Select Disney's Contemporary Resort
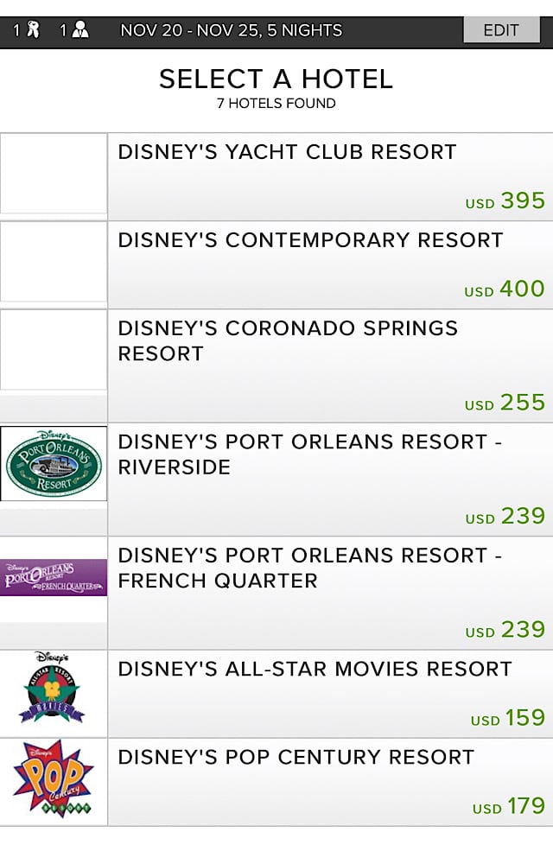Image resolution: width=553 pixels, height=864 pixels. [330, 264]
